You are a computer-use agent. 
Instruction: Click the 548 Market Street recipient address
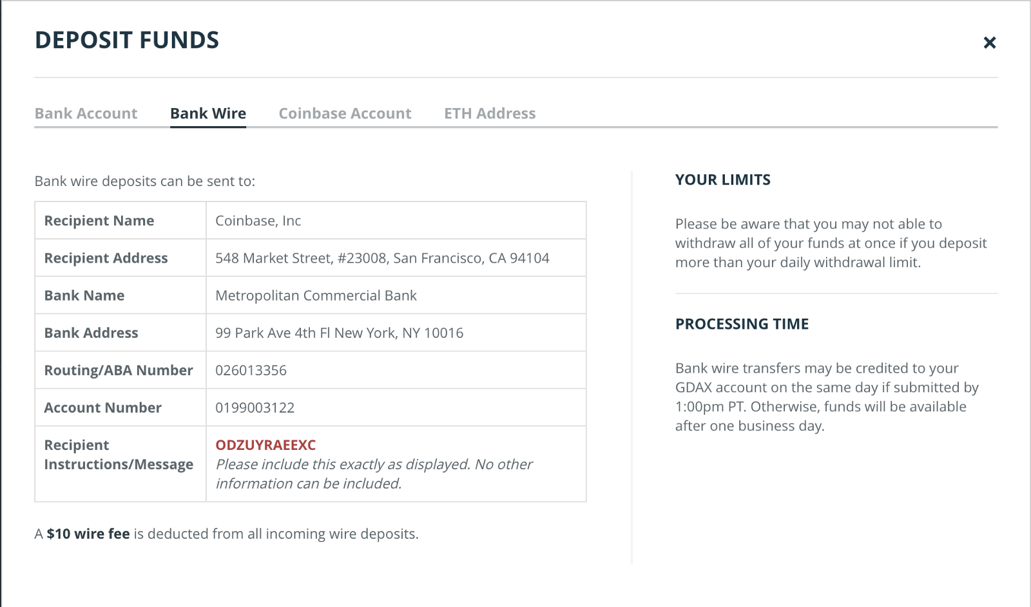[382, 259]
